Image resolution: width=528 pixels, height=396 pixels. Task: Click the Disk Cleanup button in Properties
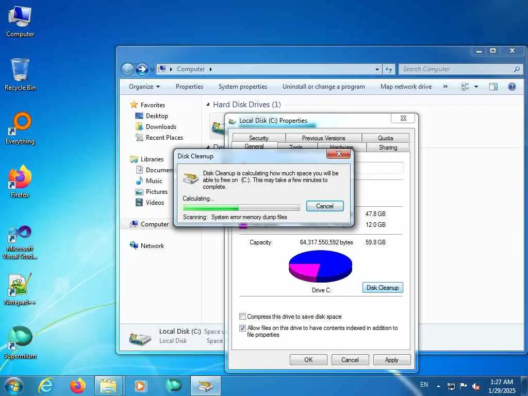pyautogui.click(x=383, y=288)
